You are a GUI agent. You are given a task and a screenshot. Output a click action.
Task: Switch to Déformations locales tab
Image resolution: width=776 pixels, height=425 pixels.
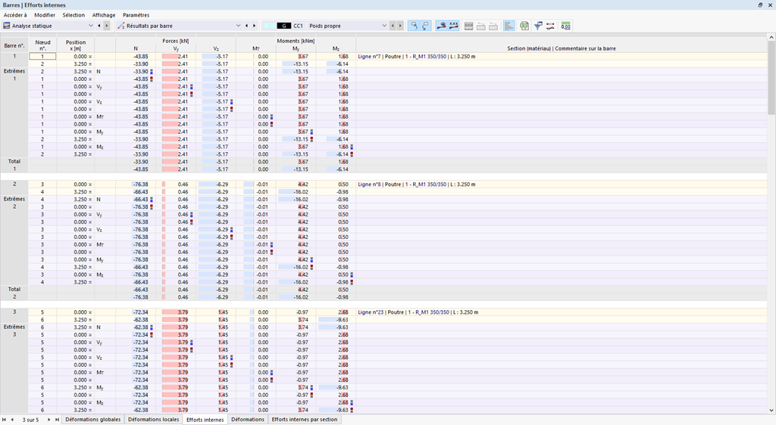tap(153, 420)
